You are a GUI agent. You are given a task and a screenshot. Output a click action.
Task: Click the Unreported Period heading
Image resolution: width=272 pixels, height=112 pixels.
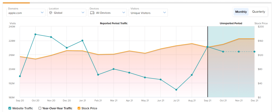tap(231, 23)
